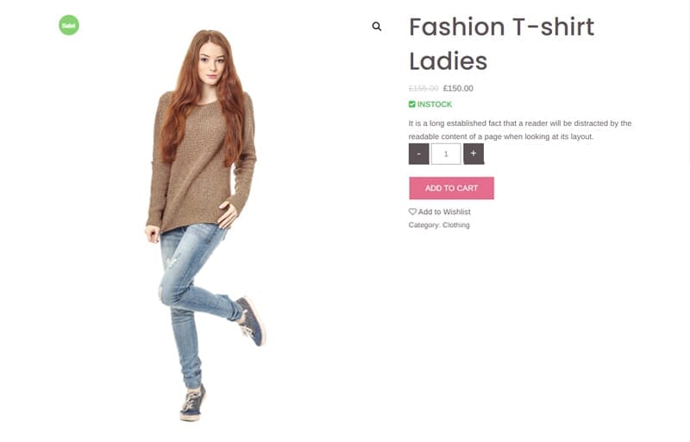This screenshot has height=442, width=690.
Task: Click the INSTOCK status text
Action: pyautogui.click(x=435, y=104)
